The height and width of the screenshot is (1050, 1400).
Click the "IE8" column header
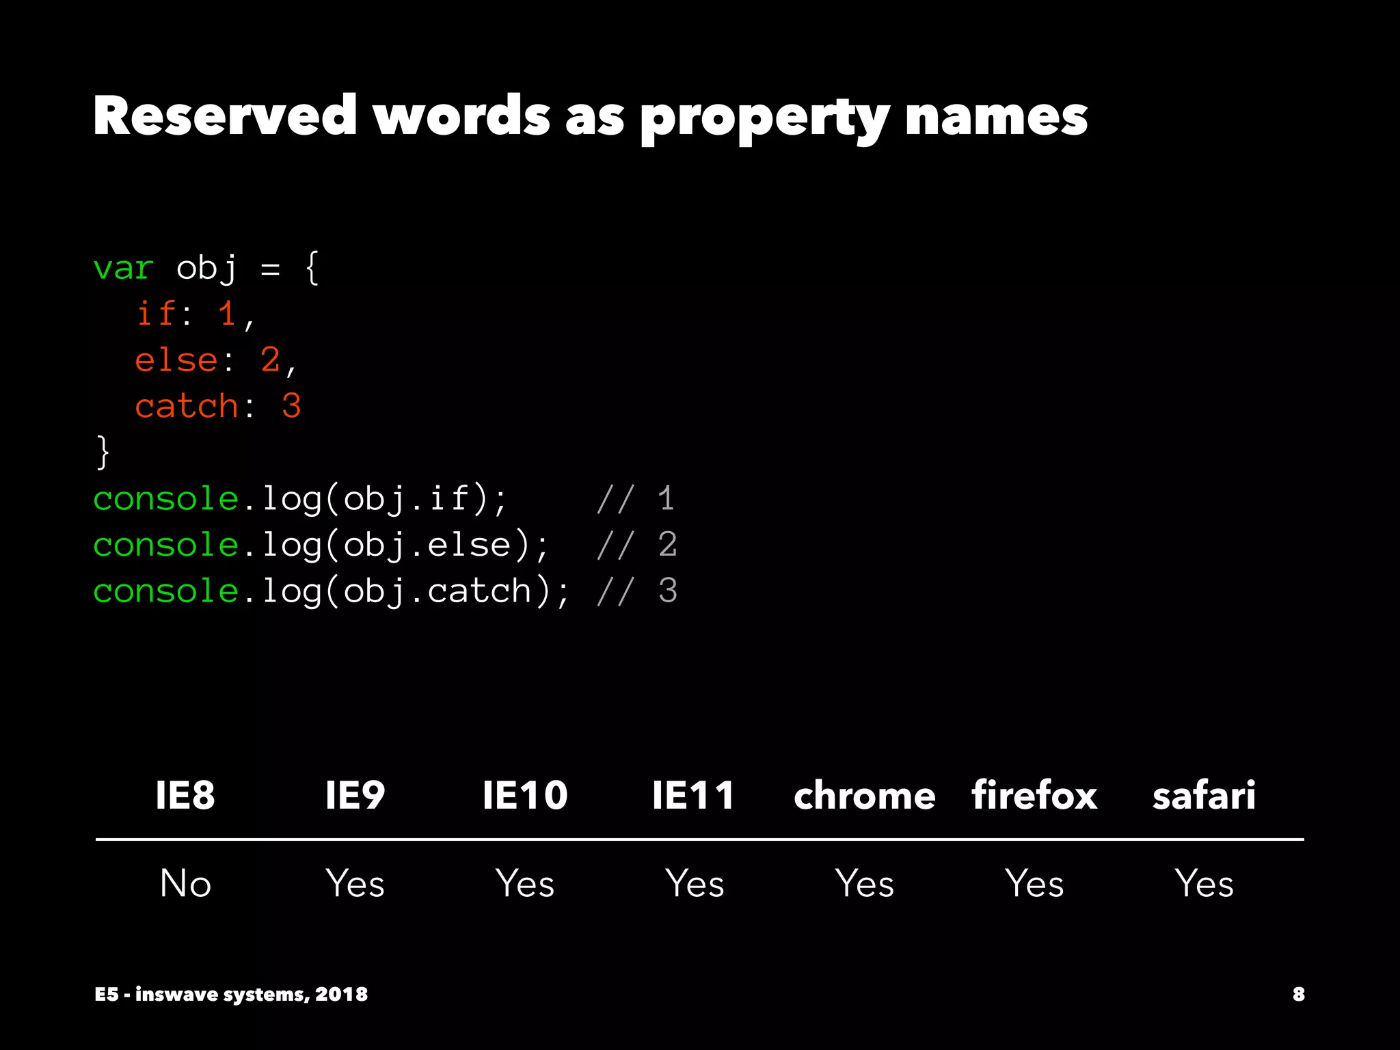185,795
